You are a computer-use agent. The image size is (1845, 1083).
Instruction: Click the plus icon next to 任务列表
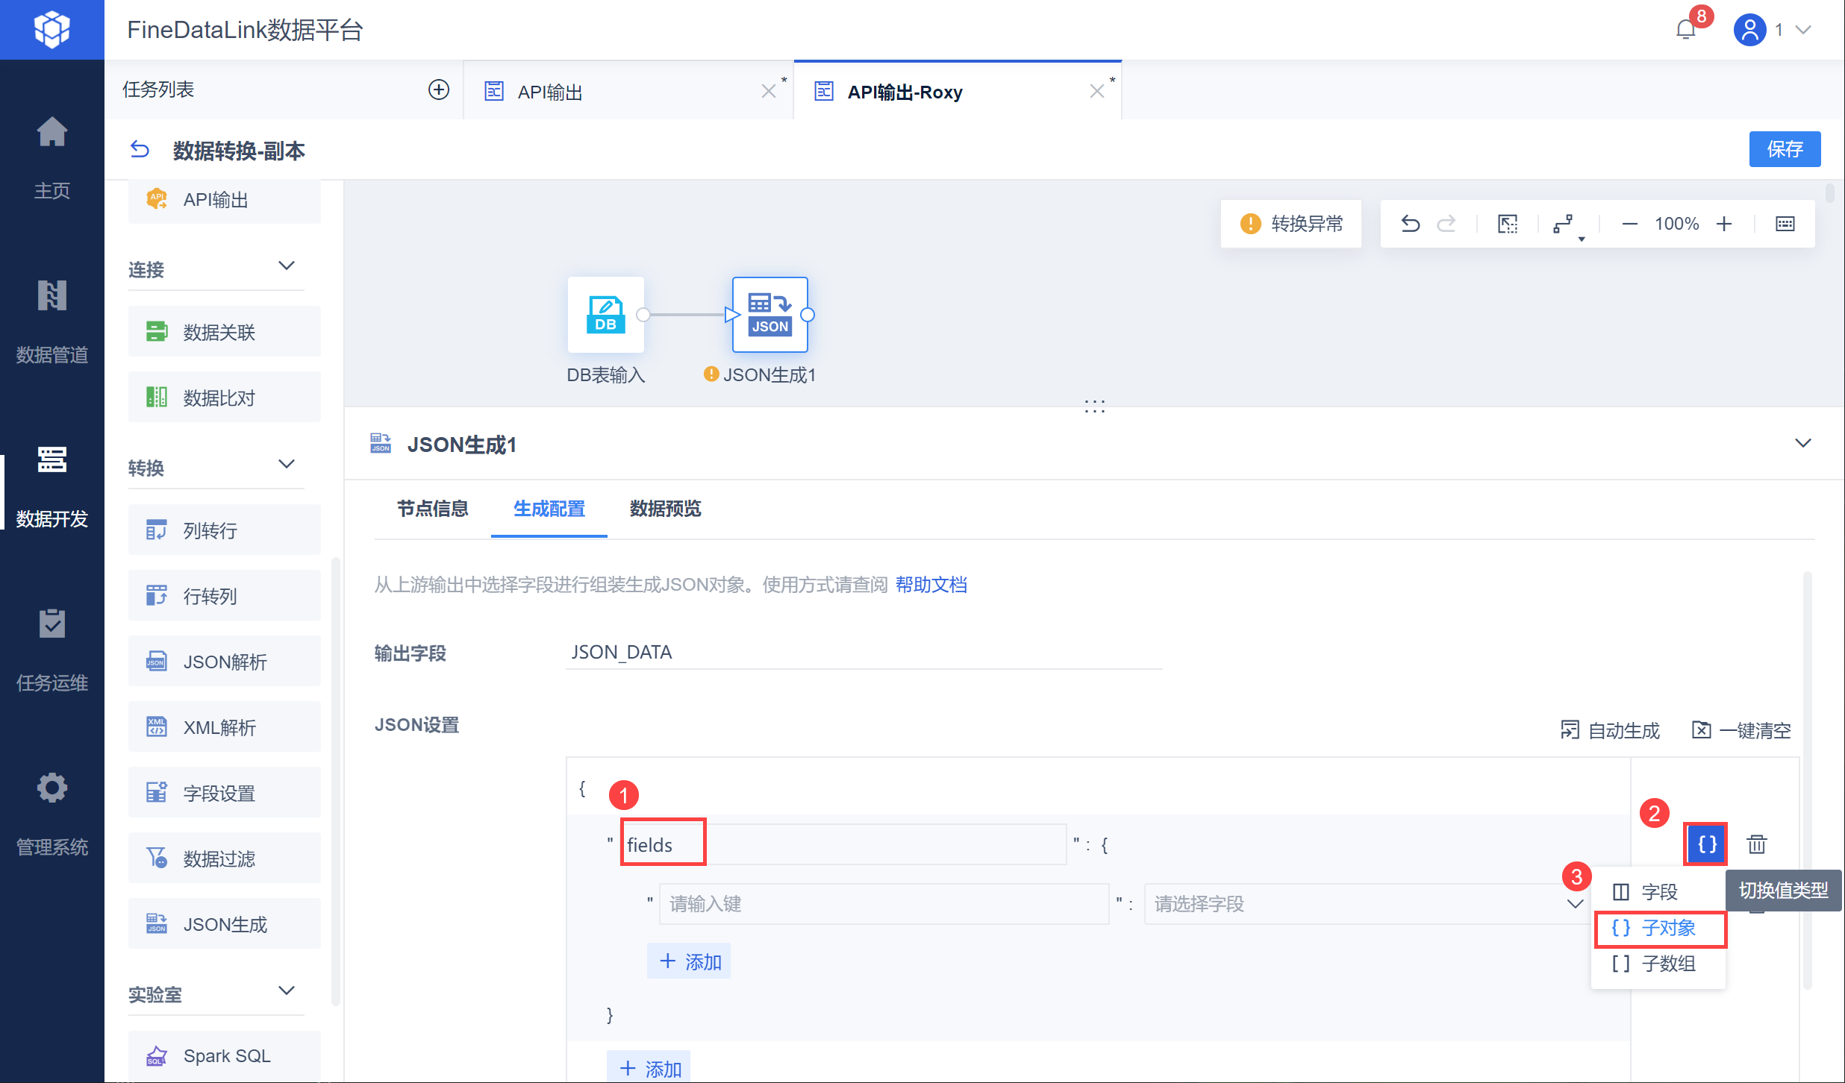click(439, 90)
